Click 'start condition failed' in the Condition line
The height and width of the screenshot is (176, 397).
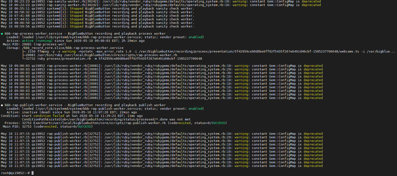[x=43, y=116]
